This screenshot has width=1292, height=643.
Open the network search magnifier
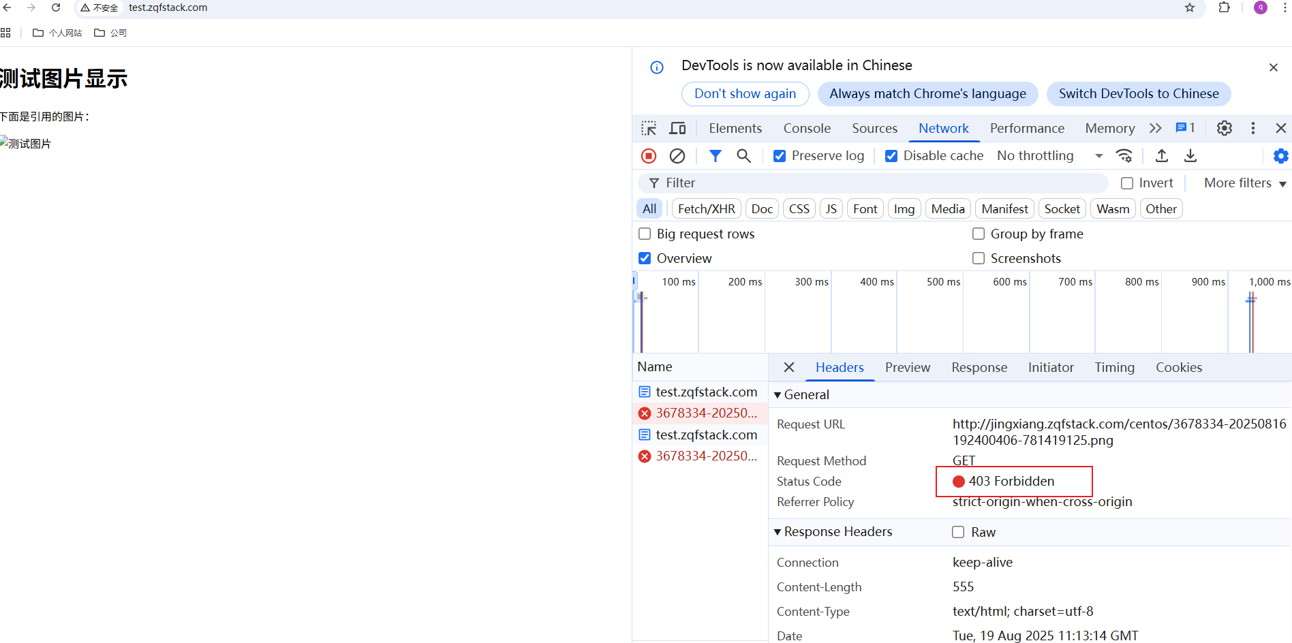[743, 156]
